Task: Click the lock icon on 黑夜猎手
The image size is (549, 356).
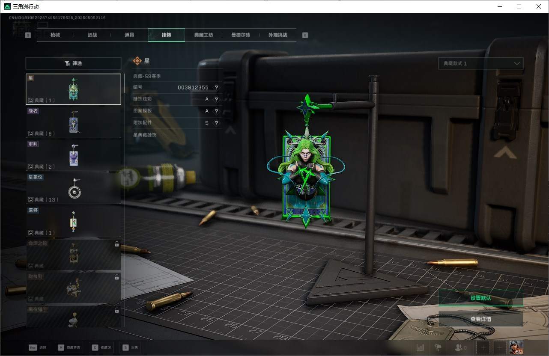Action: tap(117, 310)
